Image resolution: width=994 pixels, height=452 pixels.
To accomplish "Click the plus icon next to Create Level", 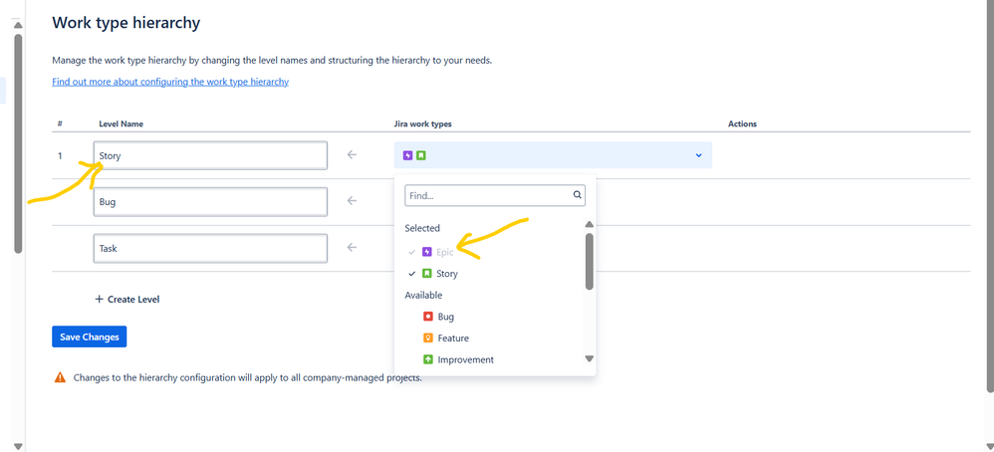I will (x=99, y=299).
